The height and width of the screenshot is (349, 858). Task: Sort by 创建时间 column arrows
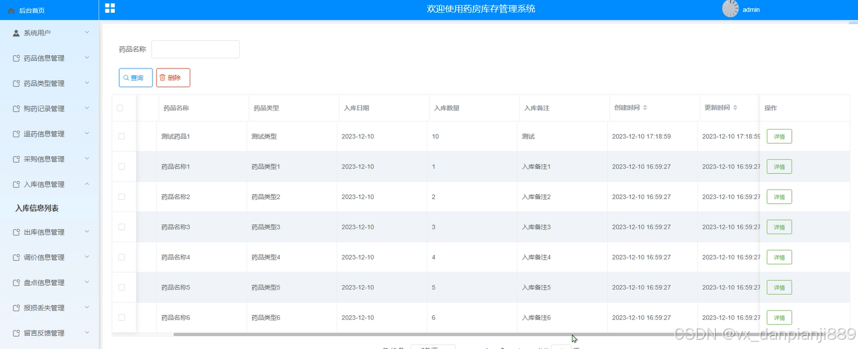coord(645,108)
